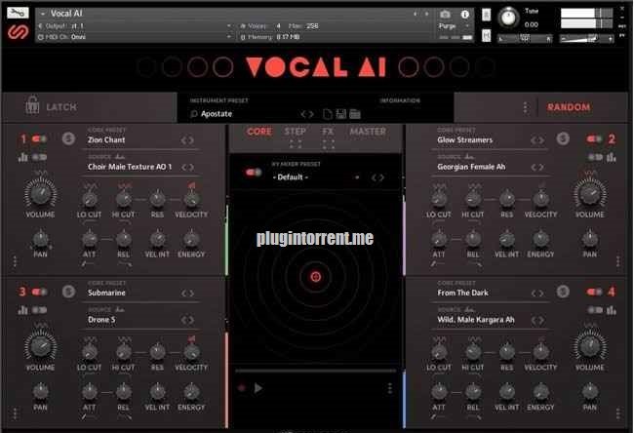The width and height of the screenshot is (634, 433).
Task: Switch to FX tab
Action: pyautogui.click(x=328, y=132)
